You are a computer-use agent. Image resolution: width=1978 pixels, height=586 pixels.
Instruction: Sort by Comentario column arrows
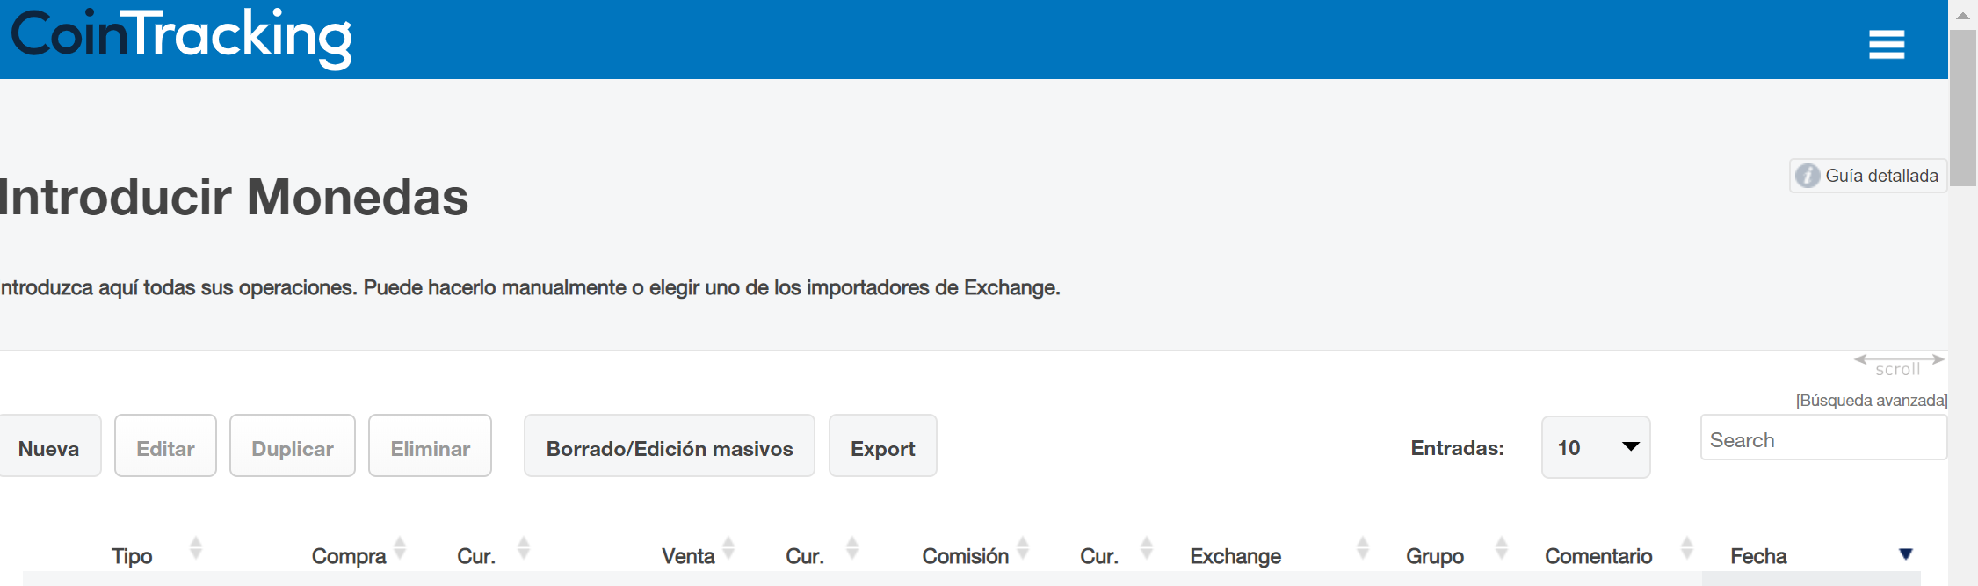pos(1687,548)
